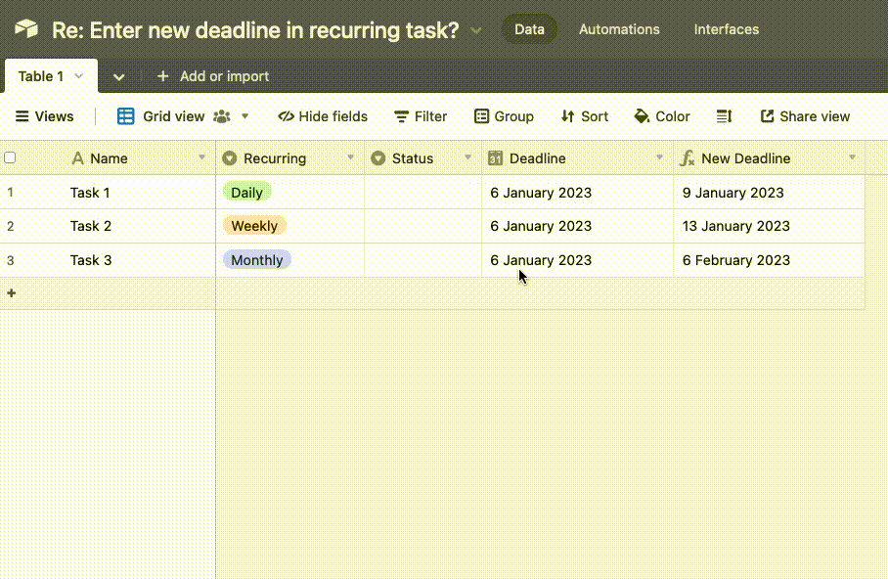Viewport: 888px width, 579px height.
Task: Expand the all tables list chevron
Action: pos(118,76)
